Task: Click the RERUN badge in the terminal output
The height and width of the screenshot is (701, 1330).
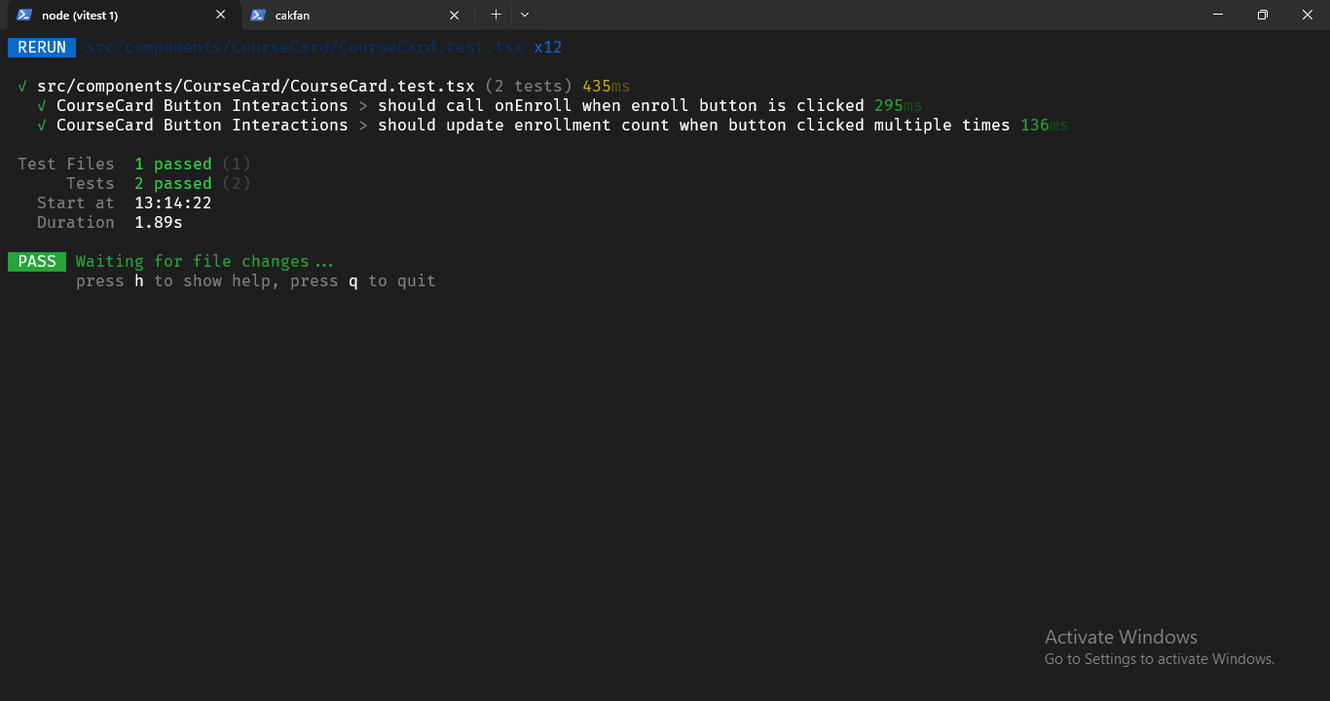Action: tap(41, 47)
